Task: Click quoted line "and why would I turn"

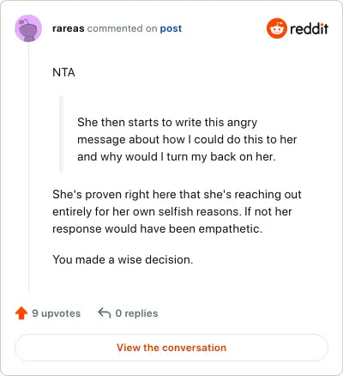Action: pos(177,156)
